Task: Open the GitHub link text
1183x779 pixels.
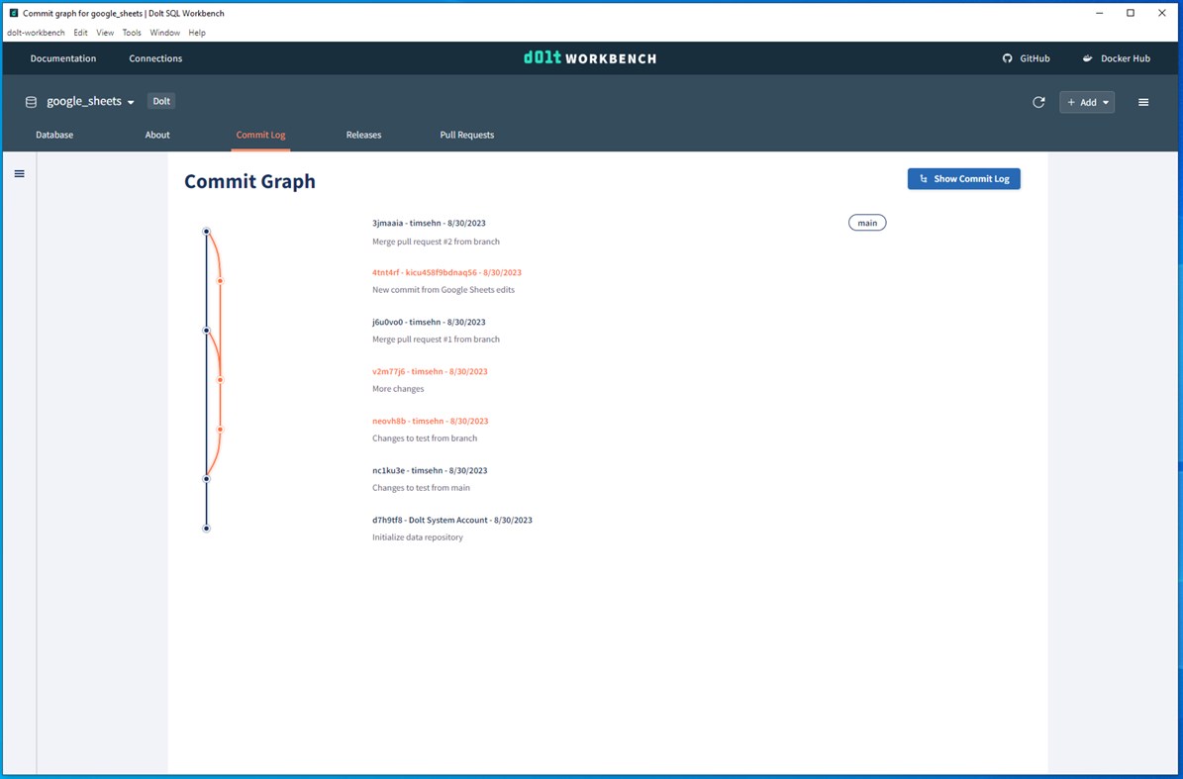Action: [1035, 58]
